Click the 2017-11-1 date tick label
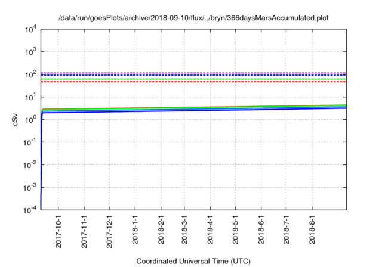This screenshot has height=267, width=382. [84, 231]
